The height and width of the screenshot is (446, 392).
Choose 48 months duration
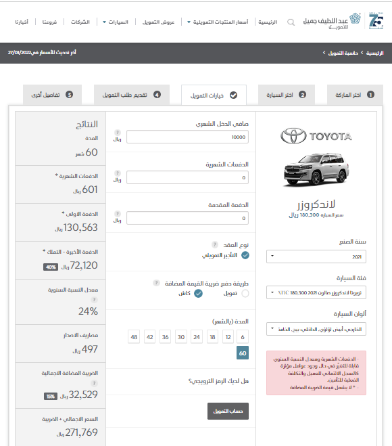pos(134,337)
